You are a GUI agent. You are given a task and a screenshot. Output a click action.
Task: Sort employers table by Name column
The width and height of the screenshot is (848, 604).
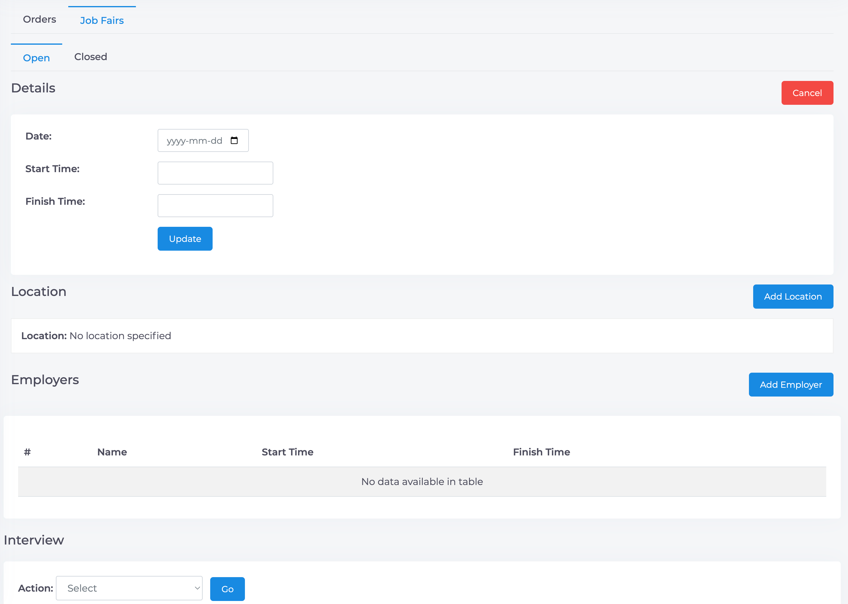112,452
